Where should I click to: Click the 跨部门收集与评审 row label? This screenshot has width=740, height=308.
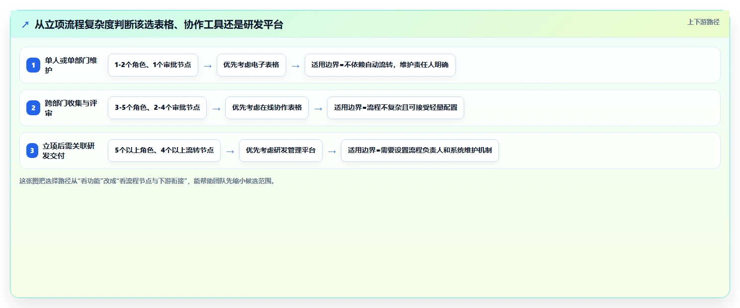[x=71, y=108]
